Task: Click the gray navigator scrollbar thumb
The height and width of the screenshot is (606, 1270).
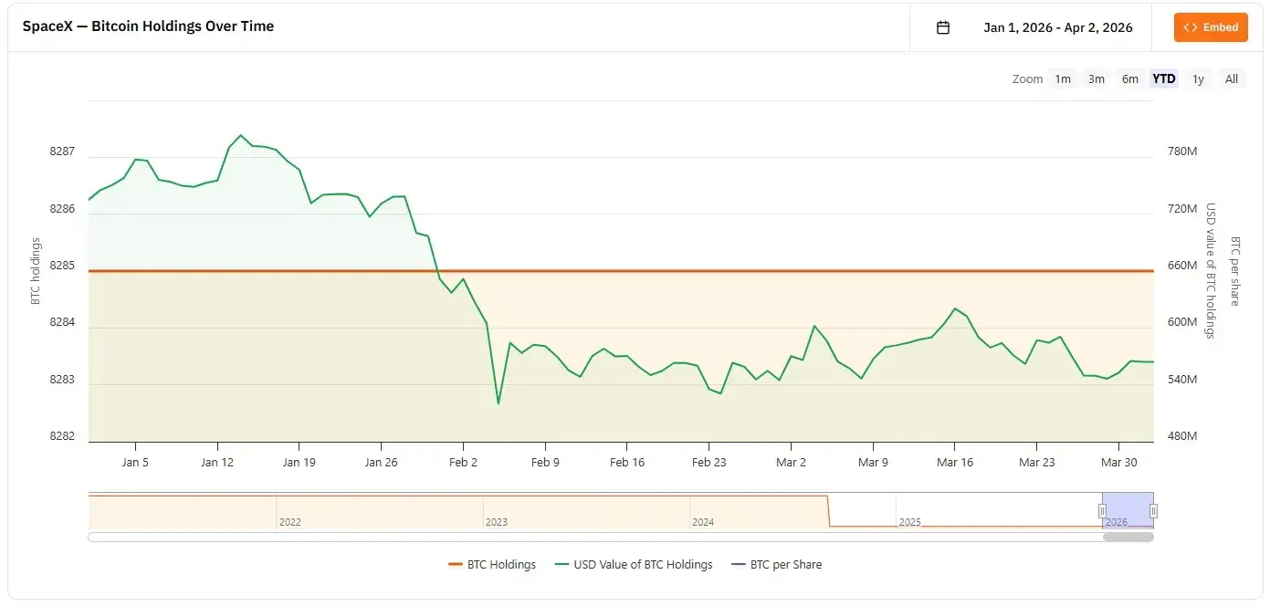Action: tap(1128, 538)
